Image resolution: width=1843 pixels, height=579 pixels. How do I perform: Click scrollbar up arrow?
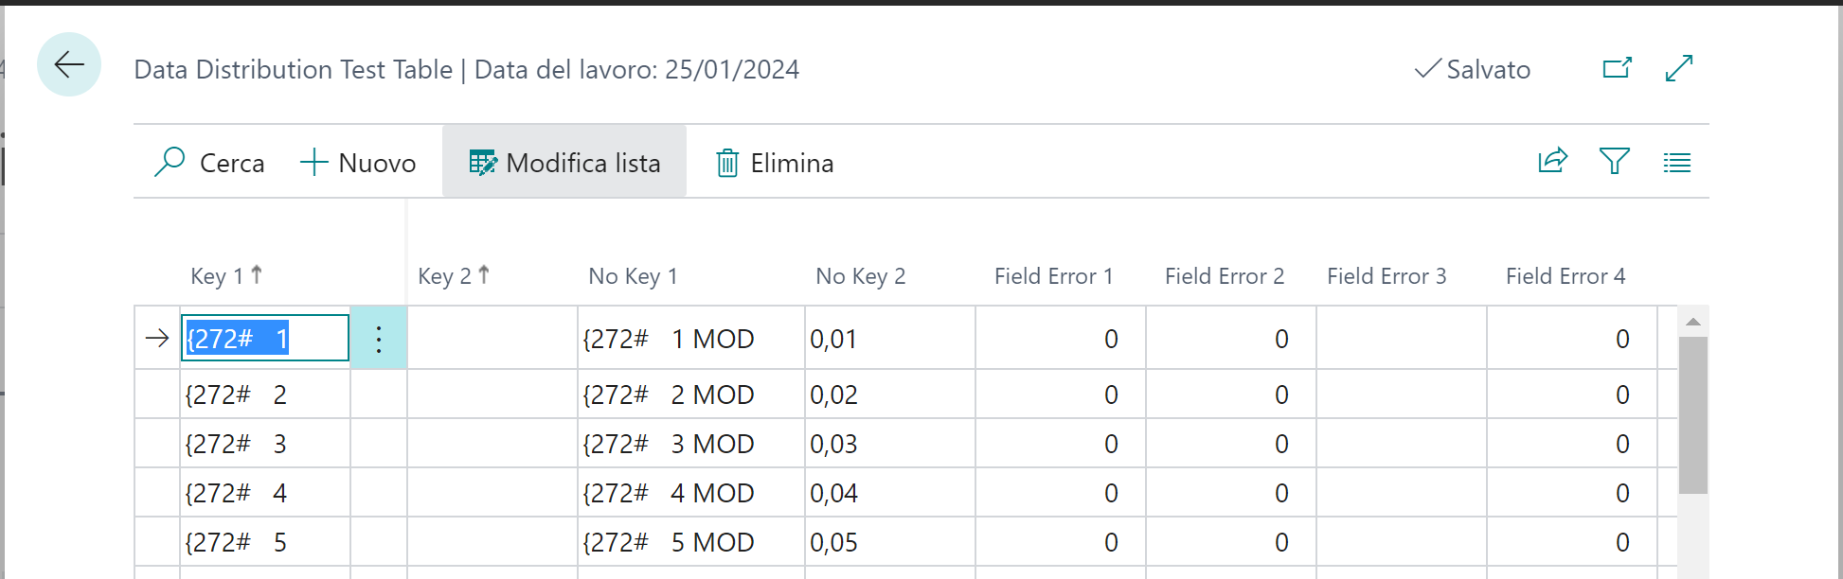[x=1693, y=322]
